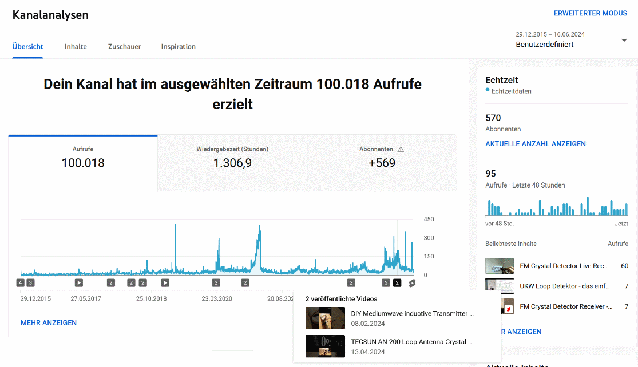Click ERWEITERTER MODUS link
The height and width of the screenshot is (367, 638).
[x=590, y=13]
